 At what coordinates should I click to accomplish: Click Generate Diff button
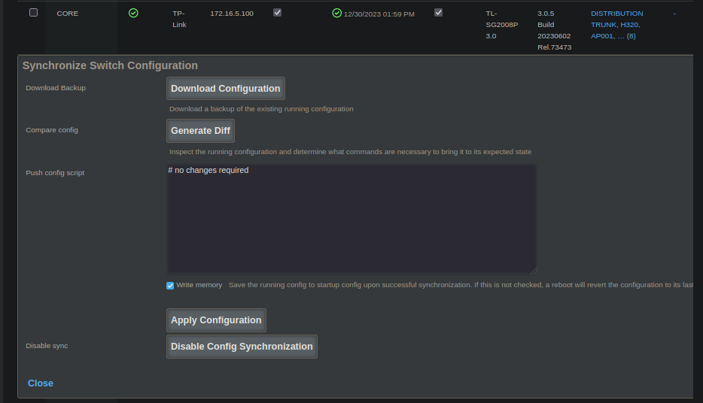[200, 131]
